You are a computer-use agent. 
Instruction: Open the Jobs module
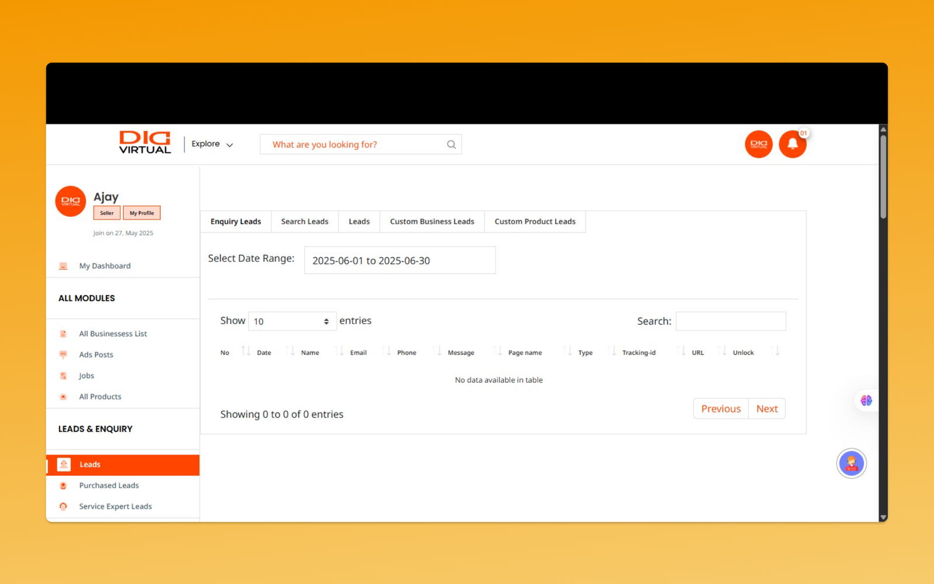(86, 376)
